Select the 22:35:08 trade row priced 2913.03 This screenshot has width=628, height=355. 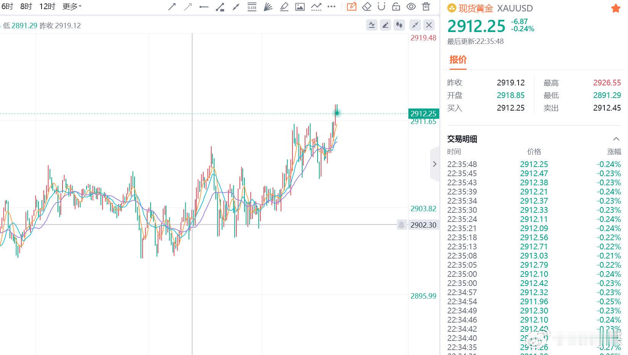point(534,256)
